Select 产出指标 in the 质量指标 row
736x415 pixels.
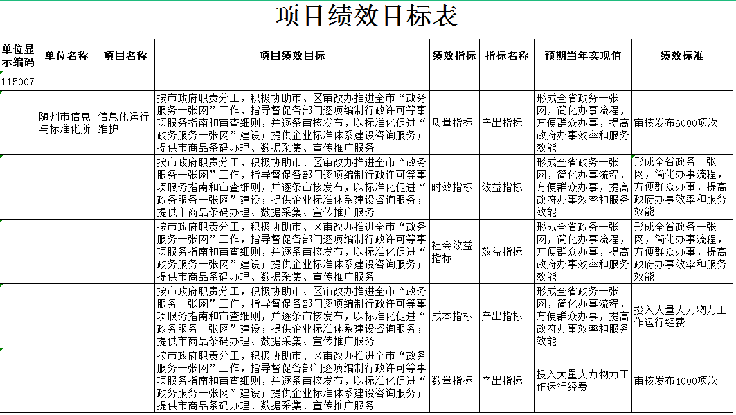(507, 123)
